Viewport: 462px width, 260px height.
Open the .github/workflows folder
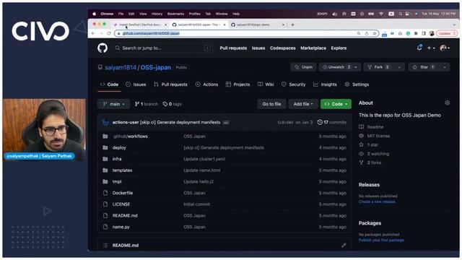pos(130,136)
